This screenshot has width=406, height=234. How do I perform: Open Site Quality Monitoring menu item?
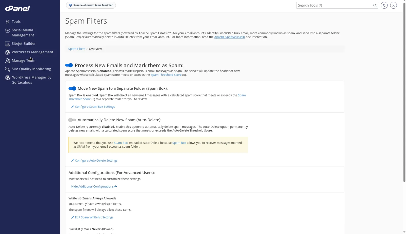pyautogui.click(x=31, y=69)
